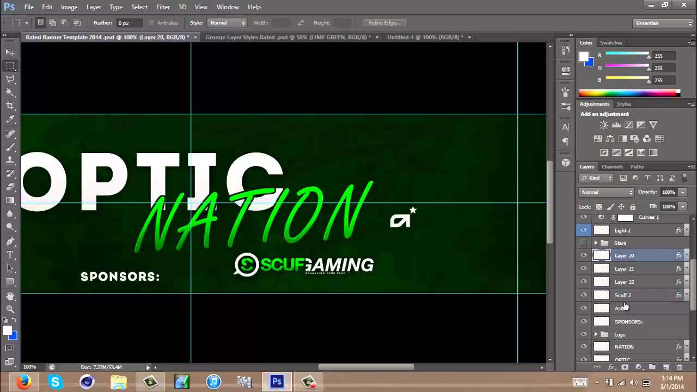697x392 pixels.
Task: Hide the Scuff 2 layer
Action: point(584,295)
